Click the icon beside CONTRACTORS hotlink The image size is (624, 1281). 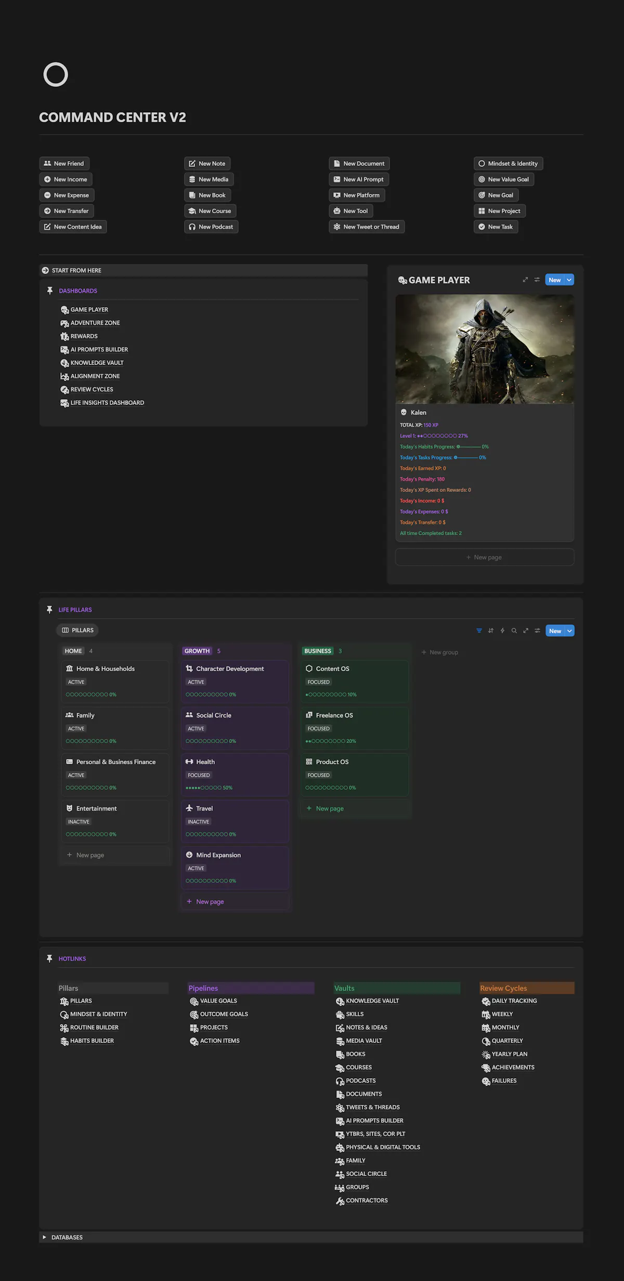pos(340,1201)
